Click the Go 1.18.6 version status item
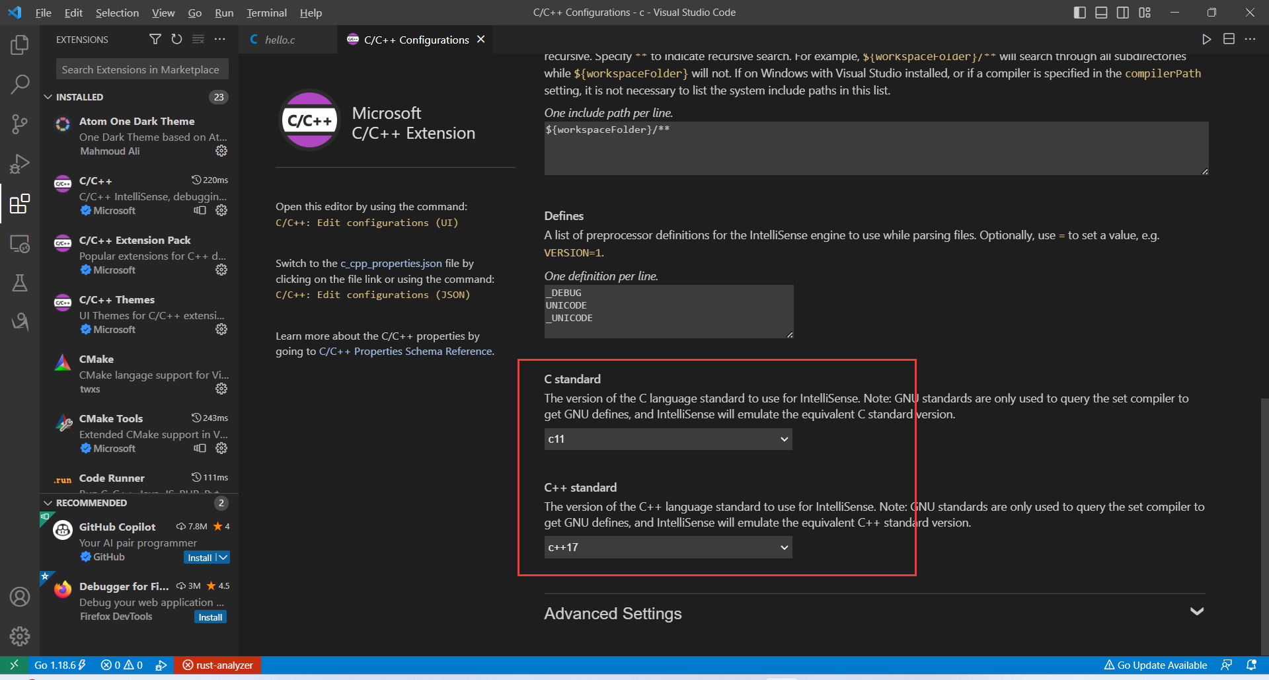 60,665
